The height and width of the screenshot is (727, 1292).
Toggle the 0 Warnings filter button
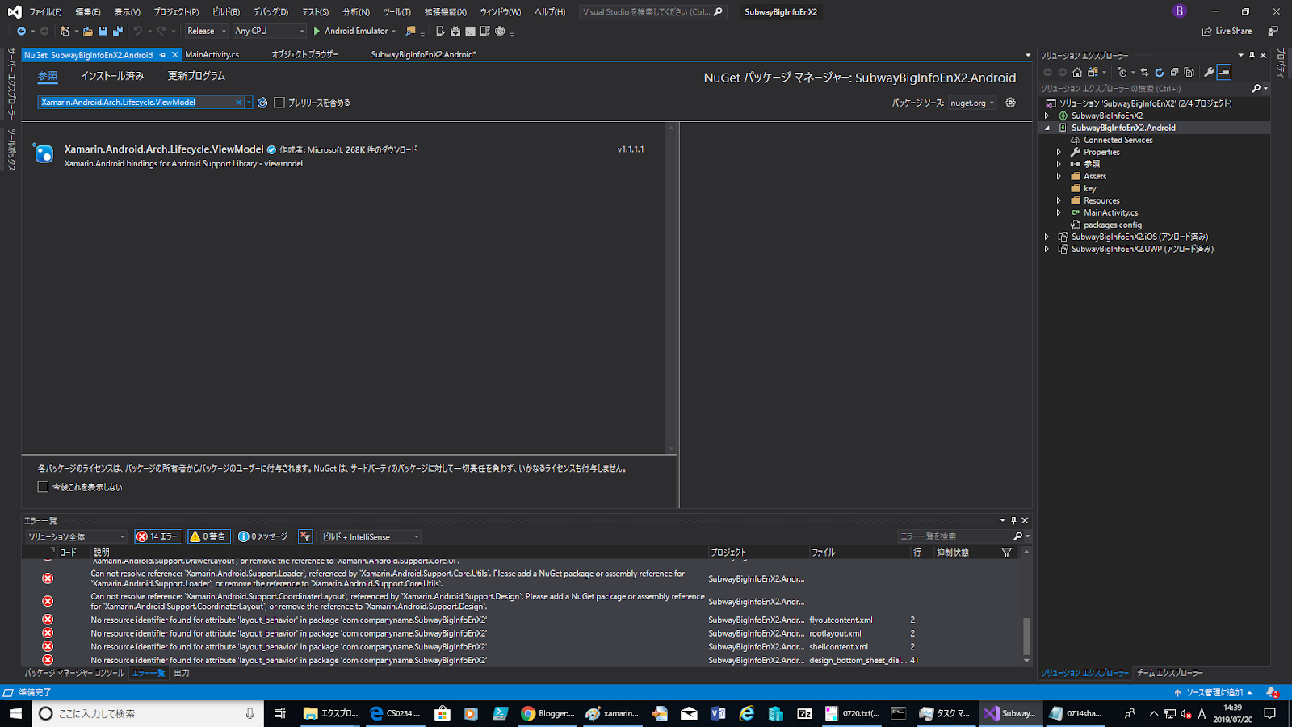point(209,536)
